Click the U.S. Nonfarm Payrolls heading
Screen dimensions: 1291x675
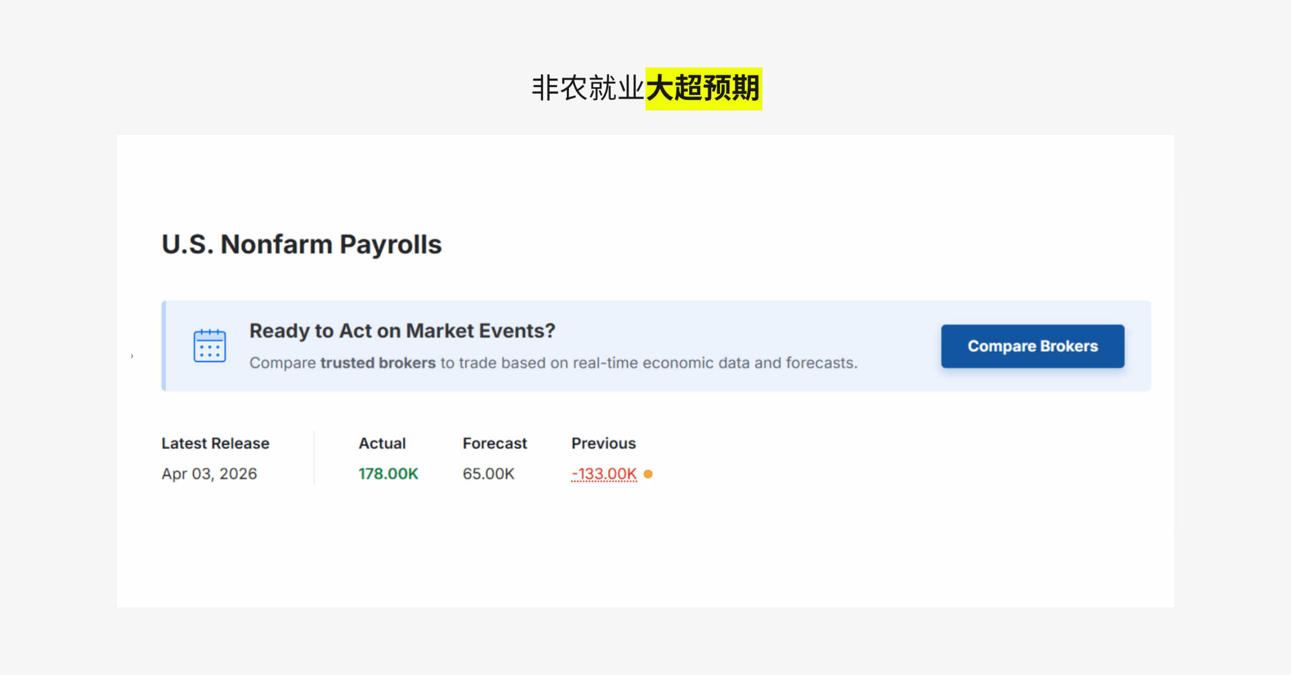302,244
